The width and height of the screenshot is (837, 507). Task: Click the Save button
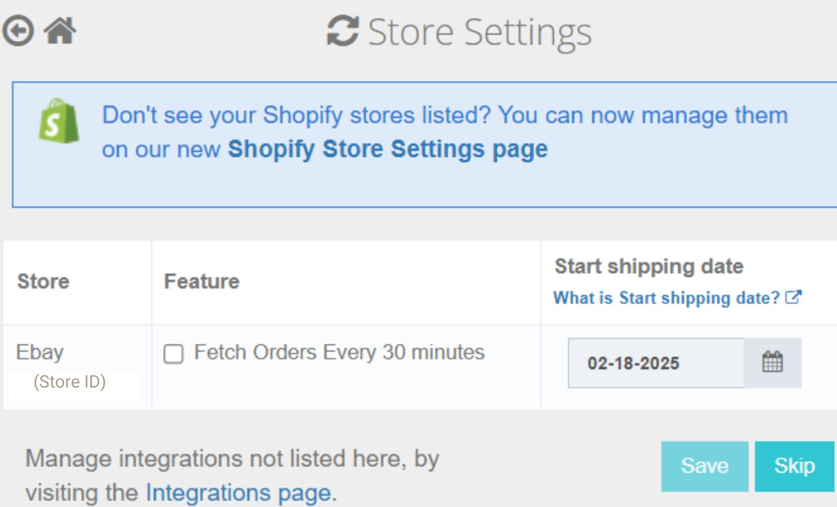tap(704, 466)
